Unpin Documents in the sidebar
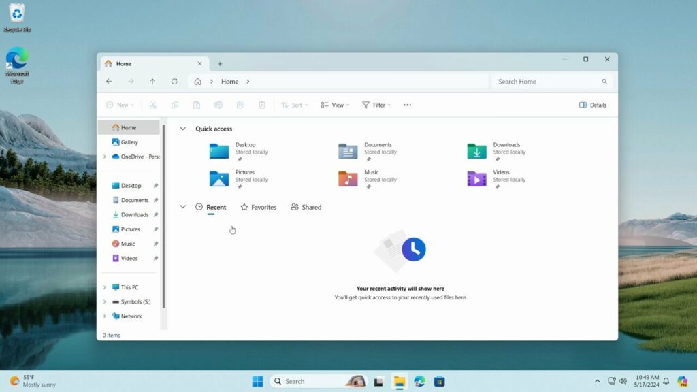The image size is (697, 392). (x=156, y=201)
